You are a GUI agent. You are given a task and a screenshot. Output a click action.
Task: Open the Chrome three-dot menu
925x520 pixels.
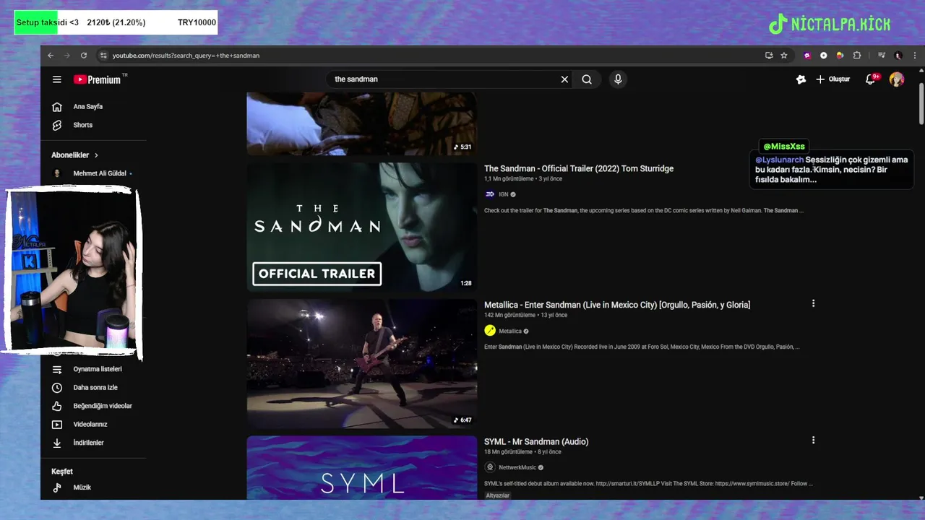914,56
